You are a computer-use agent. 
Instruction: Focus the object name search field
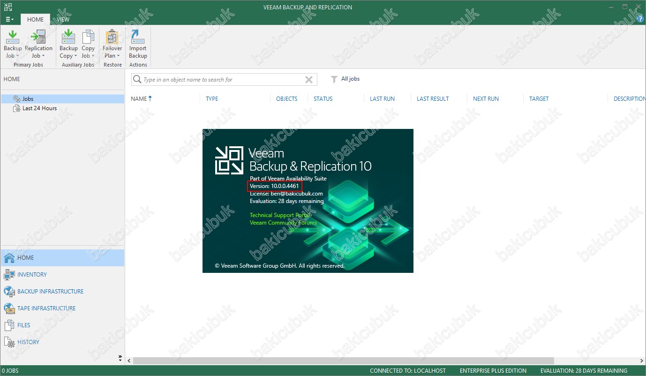[224, 80]
